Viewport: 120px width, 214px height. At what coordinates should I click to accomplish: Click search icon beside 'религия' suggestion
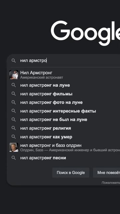tap(14, 128)
